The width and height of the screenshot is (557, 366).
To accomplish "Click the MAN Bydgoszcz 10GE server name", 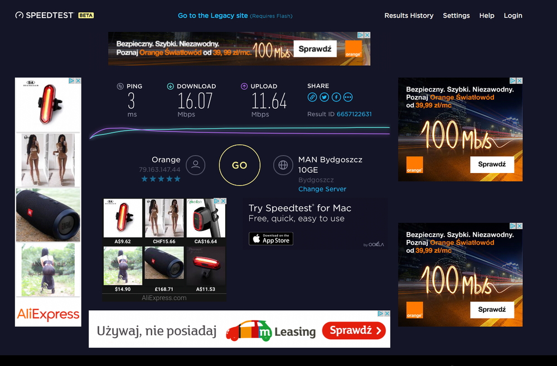I will (x=331, y=165).
